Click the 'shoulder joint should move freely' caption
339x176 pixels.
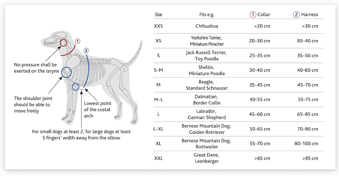[x=33, y=105]
